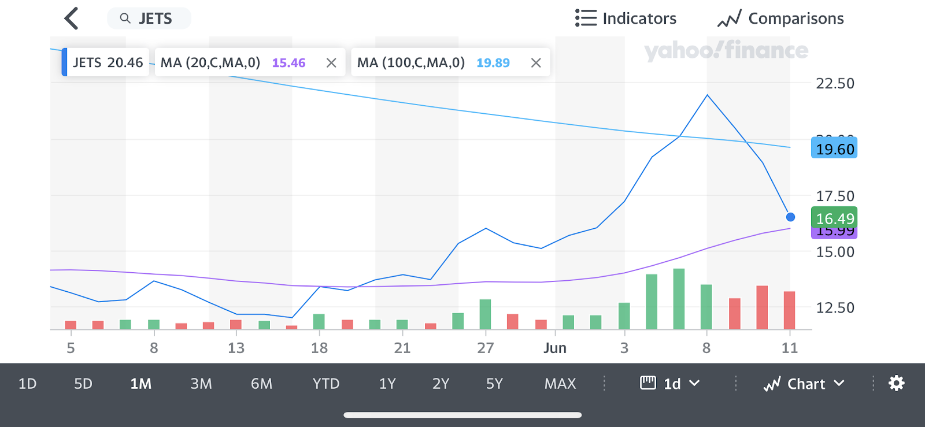Tap the Comparisons line-chart icon

pos(729,18)
